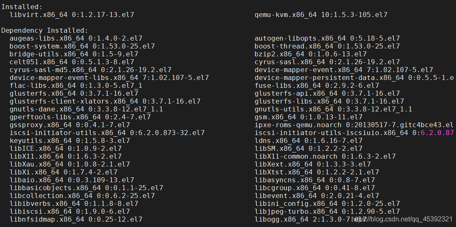The image size is (456, 227).
Task: Click the gperftools-libs.x86_64 entry
Action: 80,117
